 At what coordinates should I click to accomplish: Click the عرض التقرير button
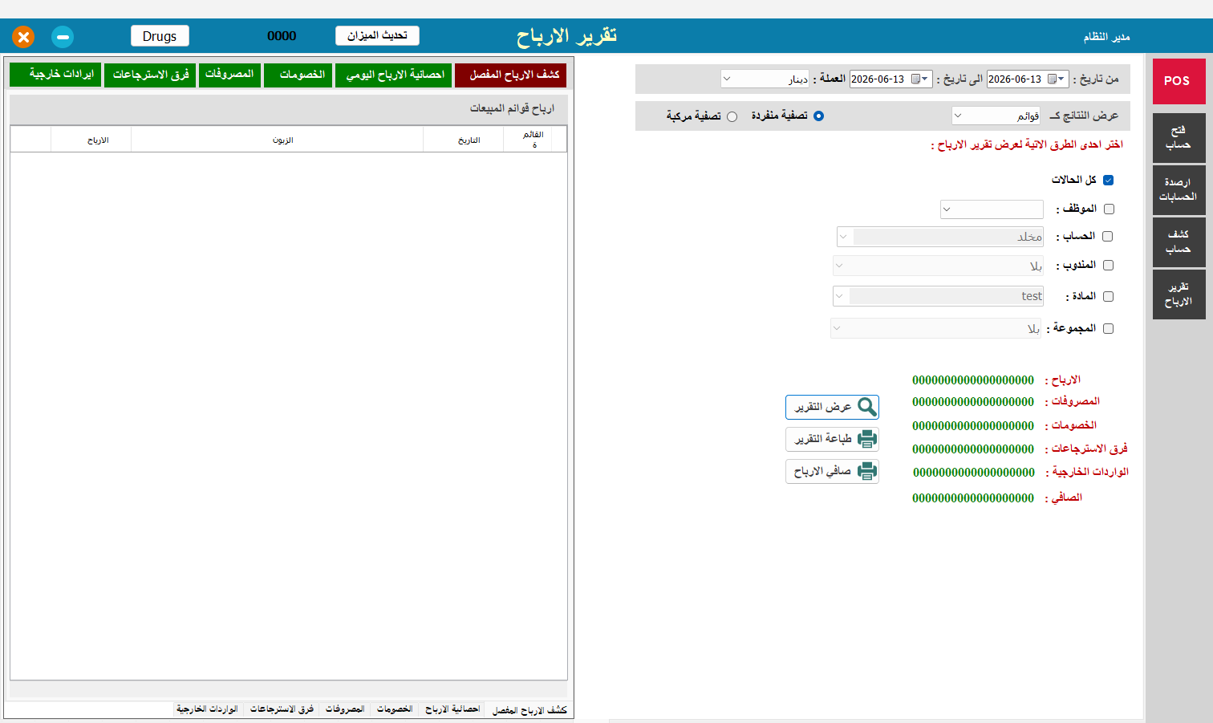point(832,407)
